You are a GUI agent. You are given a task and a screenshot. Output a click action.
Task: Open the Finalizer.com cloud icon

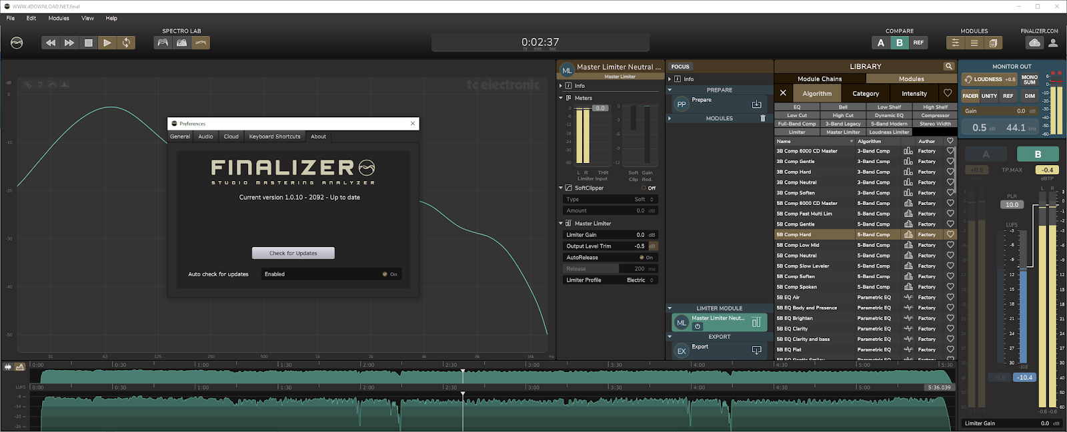click(x=1034, y=43)
